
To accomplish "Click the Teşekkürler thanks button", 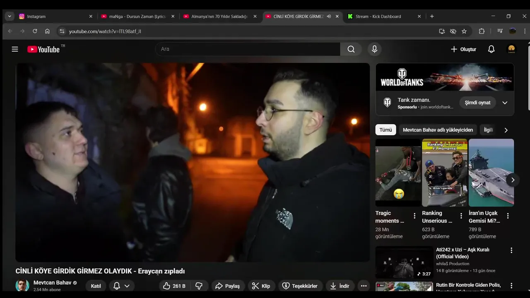I will 300,286.
